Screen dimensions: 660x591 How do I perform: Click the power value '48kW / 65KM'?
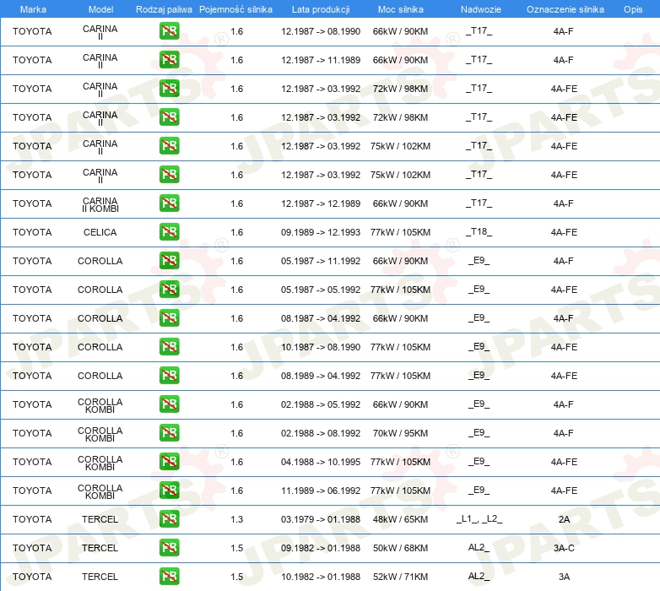[x=400, y=519]
